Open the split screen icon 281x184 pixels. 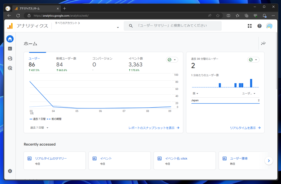click(228, 15)
